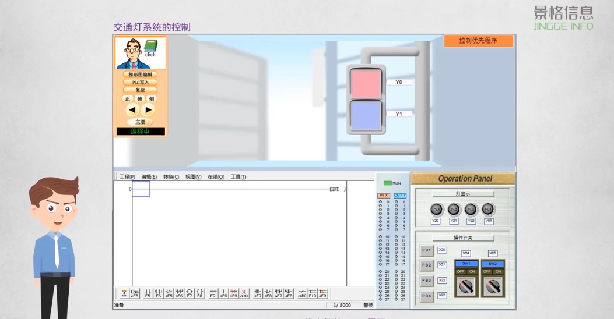The height and width of the screenshot is (319, 614).
Task: Click the PLC写入 button
Action: (140, 83)
